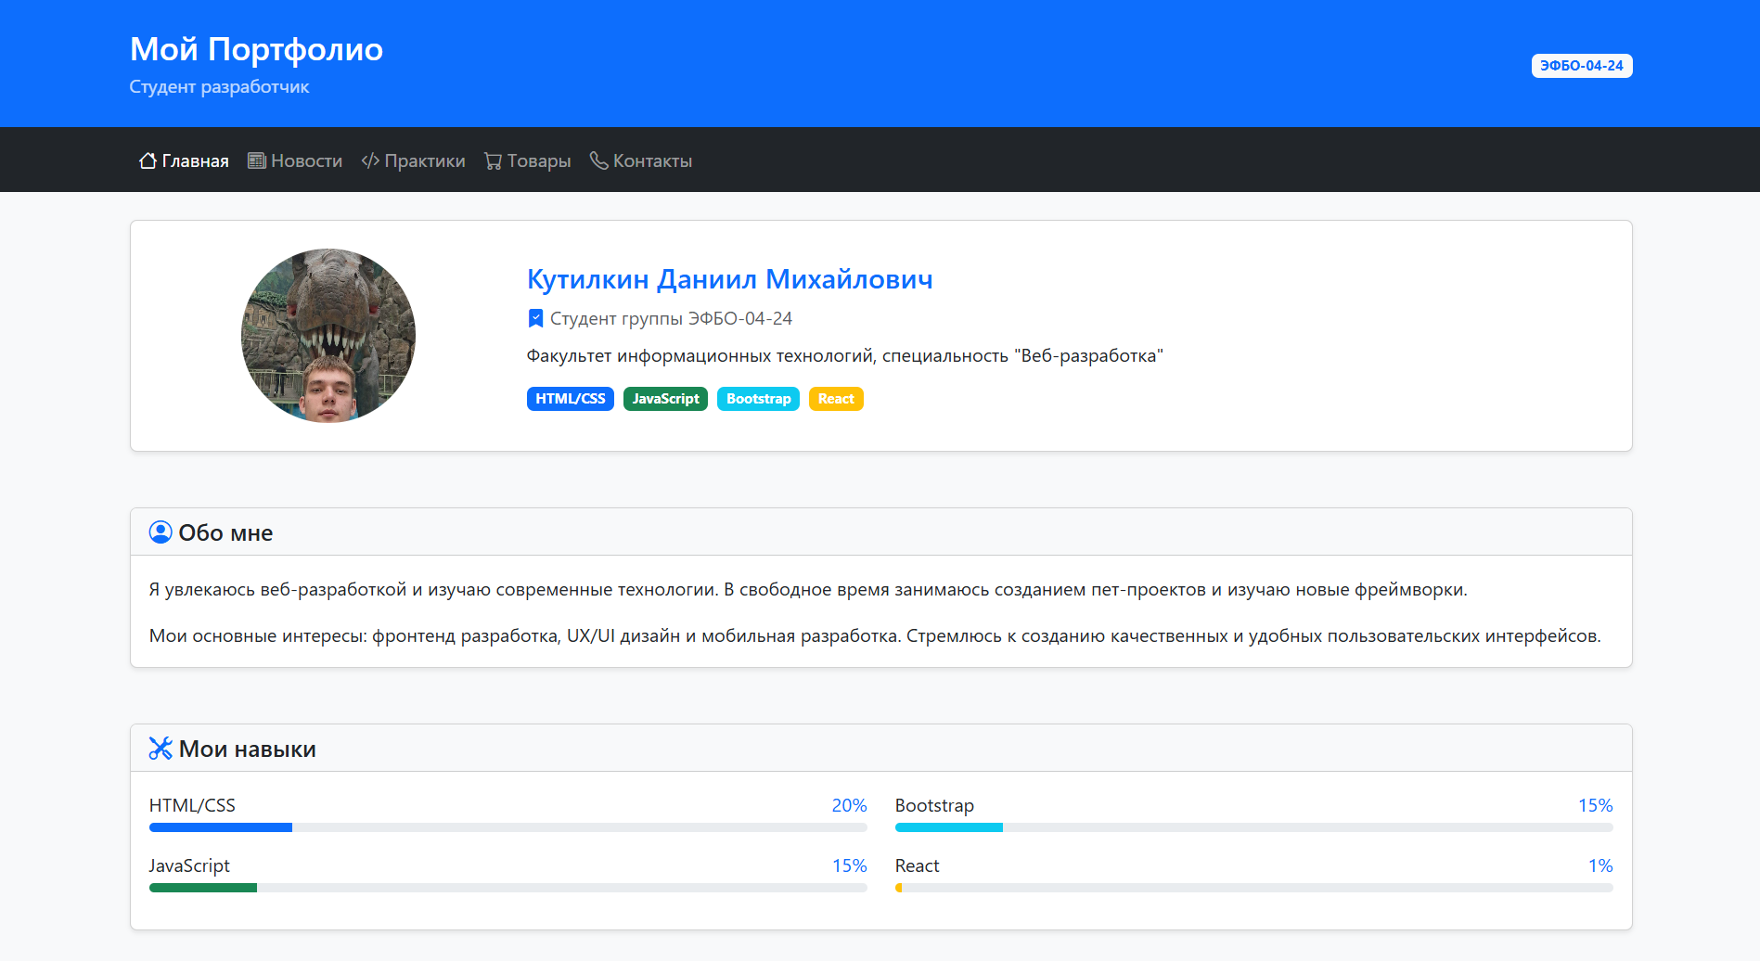Click the phone icon beside Контакты

[x=599, y=160]
